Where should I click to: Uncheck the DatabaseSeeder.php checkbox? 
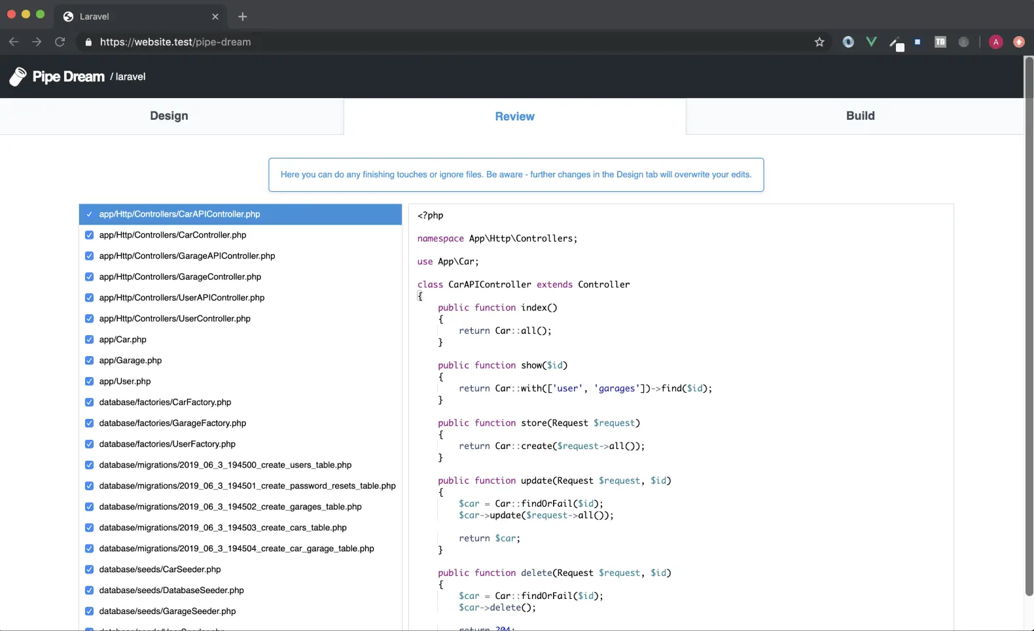click(90, 590)
